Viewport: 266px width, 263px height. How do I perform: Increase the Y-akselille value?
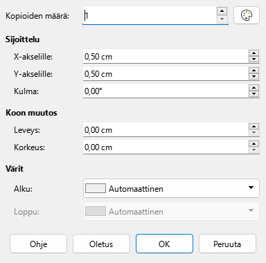click(254, 71)
